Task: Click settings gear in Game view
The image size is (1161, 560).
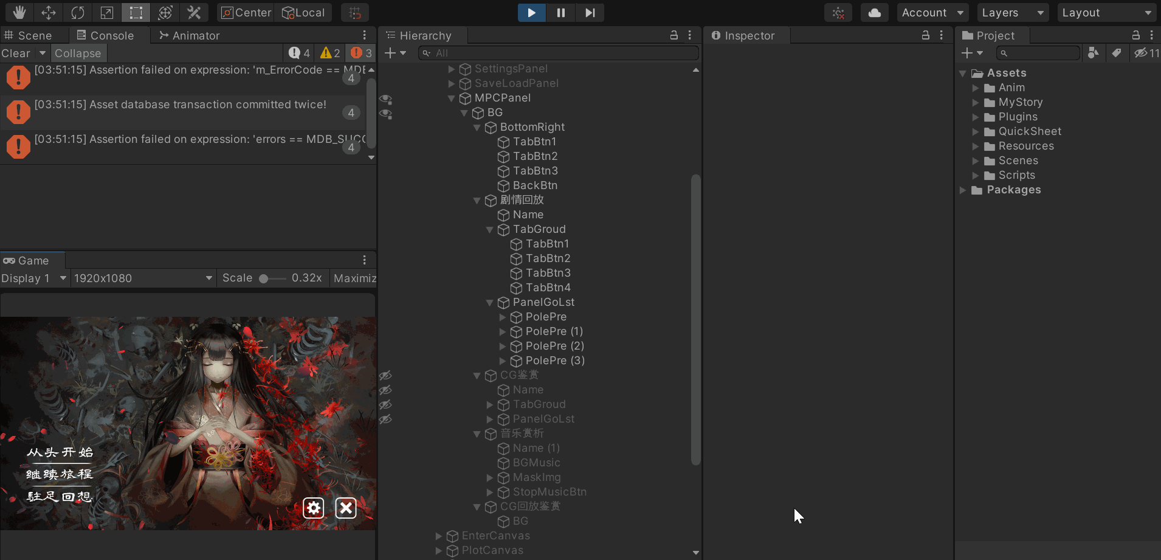Action: 314,508
